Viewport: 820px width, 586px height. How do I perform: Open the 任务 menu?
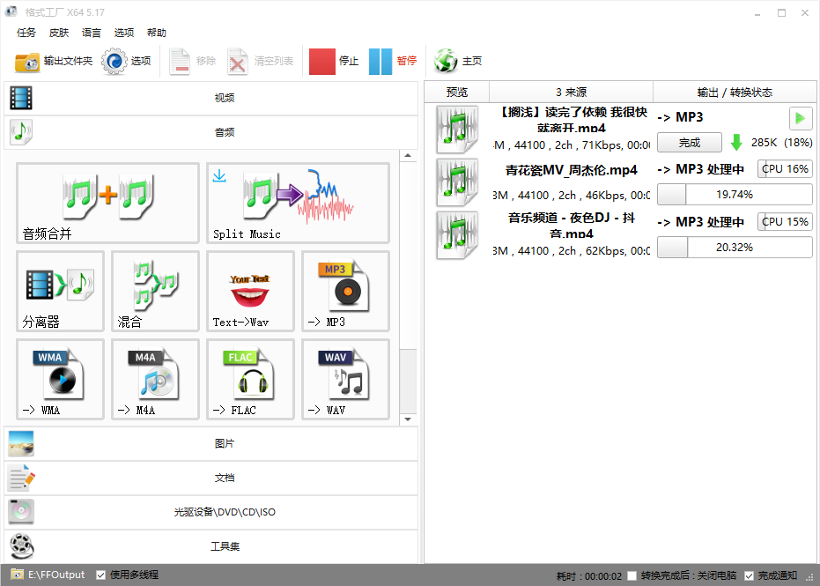[x=26, y=33]
